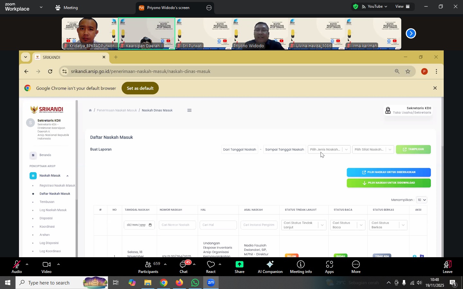Open the Cari Status Baca dropdown
This screenshot has width=463, height=289.
[x=348, y=225]
